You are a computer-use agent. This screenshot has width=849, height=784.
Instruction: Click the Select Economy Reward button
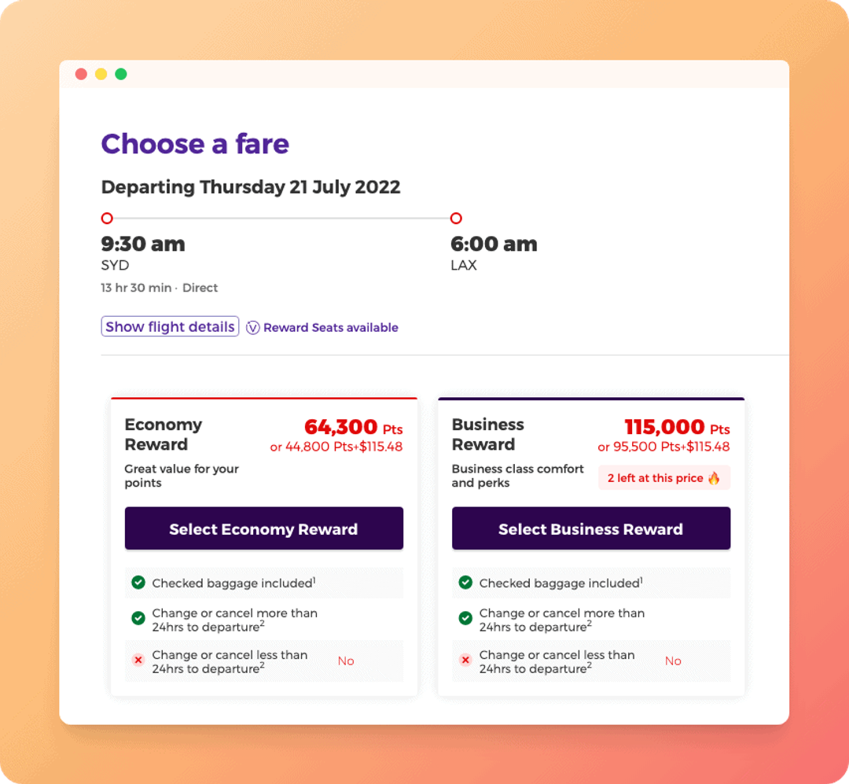click(x=263, y=528)
